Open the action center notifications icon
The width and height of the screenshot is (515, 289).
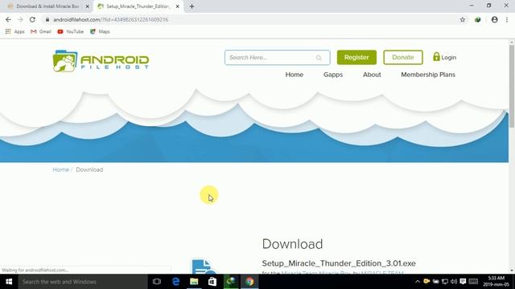463,282
